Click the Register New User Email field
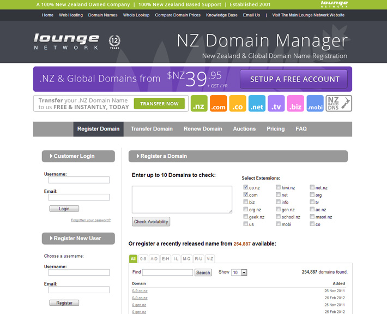387x314 pixels. click(79, 290)
